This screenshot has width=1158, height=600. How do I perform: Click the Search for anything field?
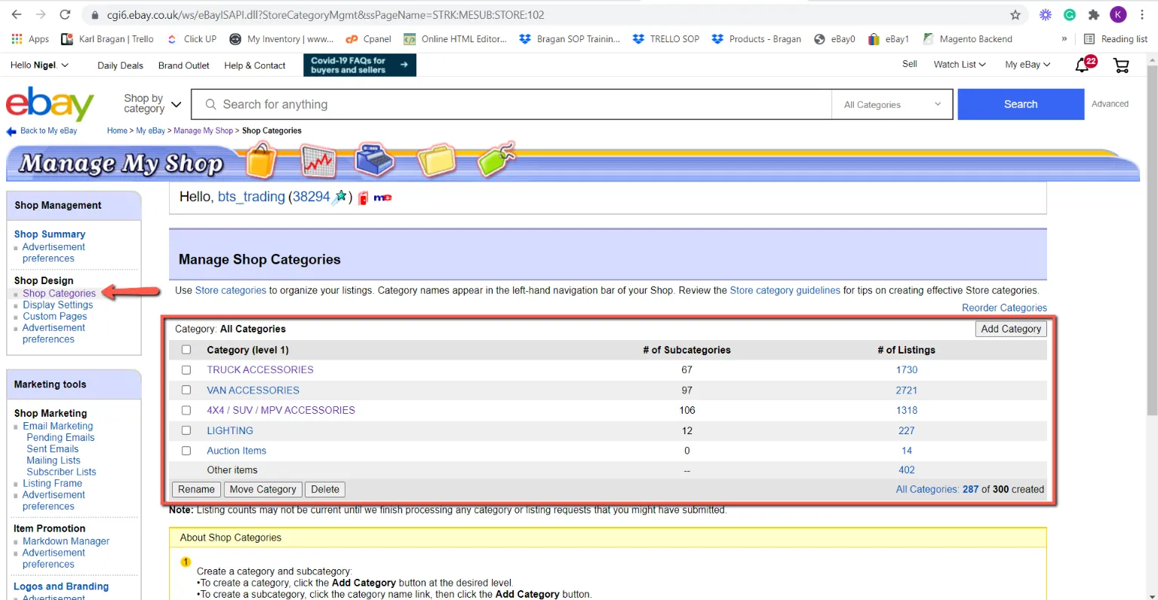click(511, 105)
